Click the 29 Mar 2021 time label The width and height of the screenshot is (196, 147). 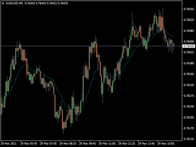(x=9, y=143)
